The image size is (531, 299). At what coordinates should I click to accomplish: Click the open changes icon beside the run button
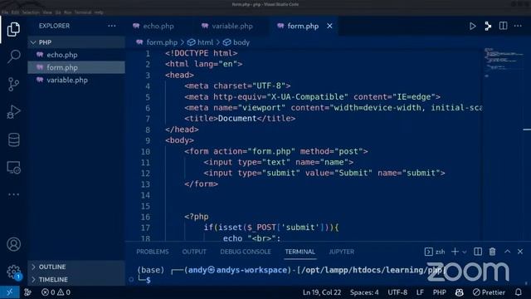pos(488,26)
